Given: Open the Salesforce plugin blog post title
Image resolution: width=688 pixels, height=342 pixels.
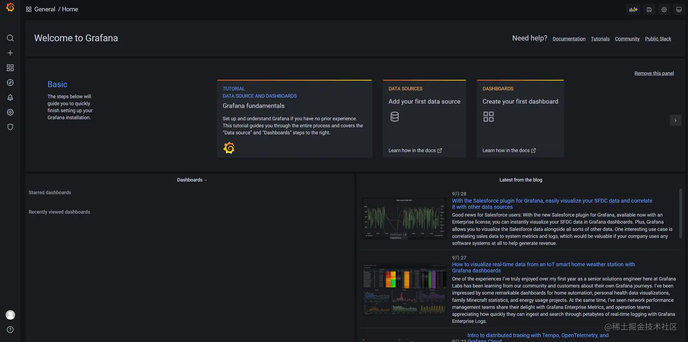Looking at the screenshot, I should 552,204.
